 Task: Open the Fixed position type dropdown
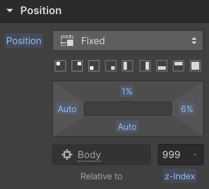pyautogui.click(x=128, y=41)
